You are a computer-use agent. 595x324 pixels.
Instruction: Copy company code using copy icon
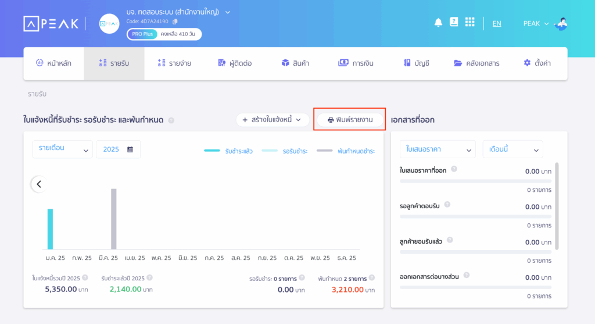(x=175, y=22)
